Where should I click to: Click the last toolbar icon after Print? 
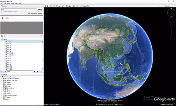(88, 6)
